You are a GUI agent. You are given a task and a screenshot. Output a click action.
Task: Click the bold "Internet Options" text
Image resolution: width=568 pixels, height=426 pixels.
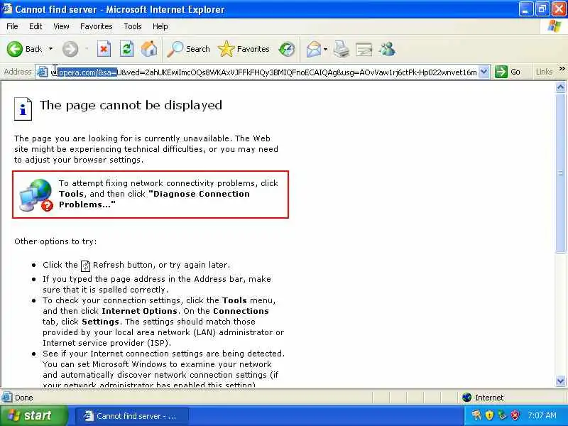(139, 311)
